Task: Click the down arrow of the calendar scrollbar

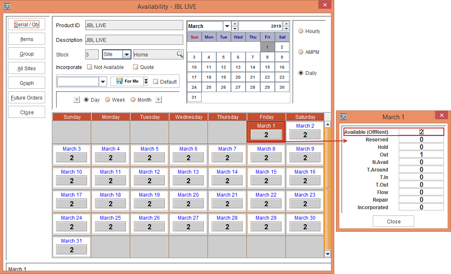Action: (328, 254)
